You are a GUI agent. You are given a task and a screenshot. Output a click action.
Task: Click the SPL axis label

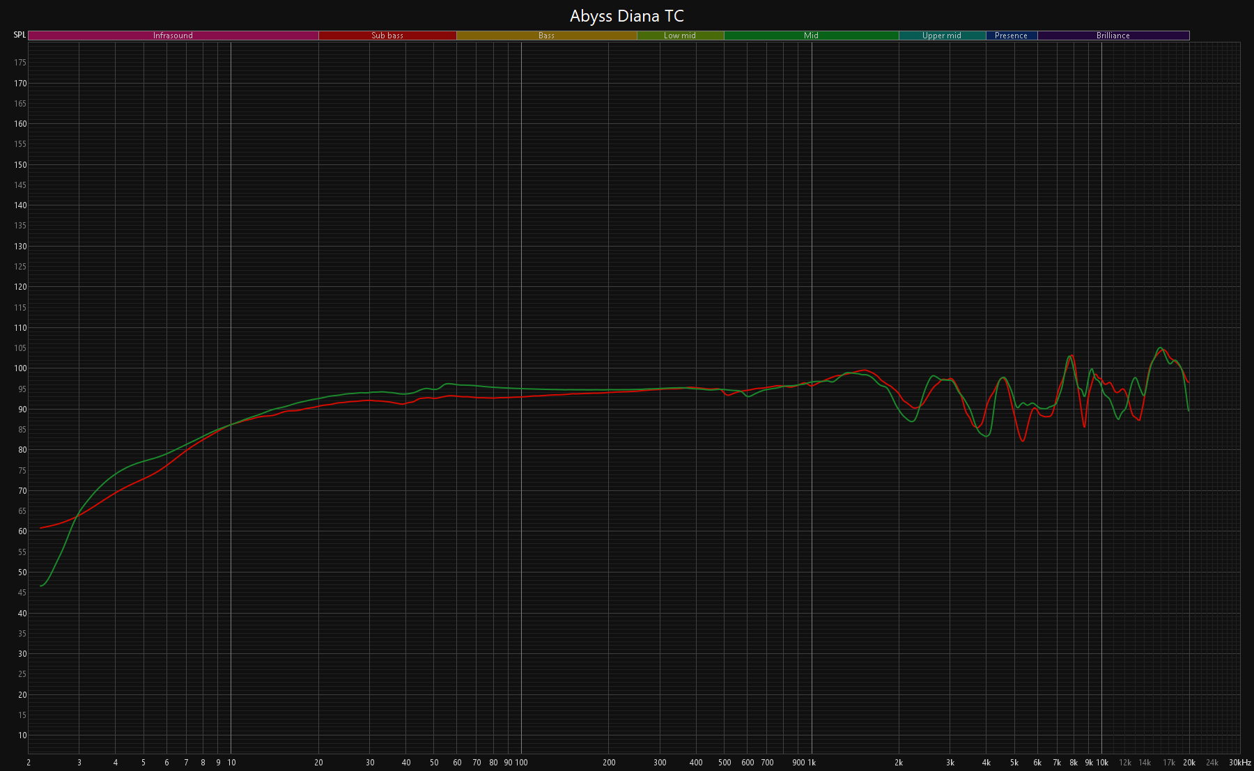[x=20, y=35]
